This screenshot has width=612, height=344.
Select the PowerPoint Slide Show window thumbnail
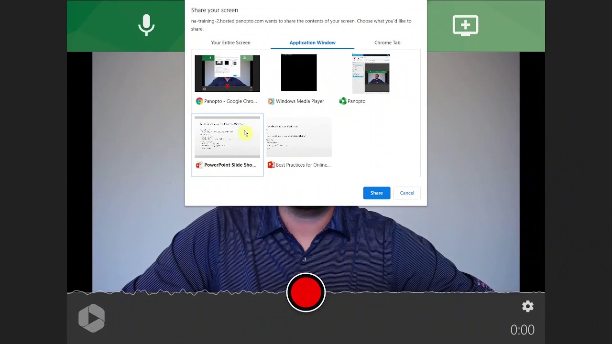pyautogui.click(x=227, y=137)
